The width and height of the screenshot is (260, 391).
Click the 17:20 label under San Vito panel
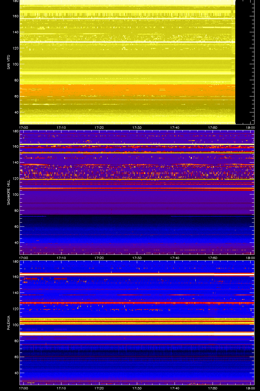(x=99, y=127)
